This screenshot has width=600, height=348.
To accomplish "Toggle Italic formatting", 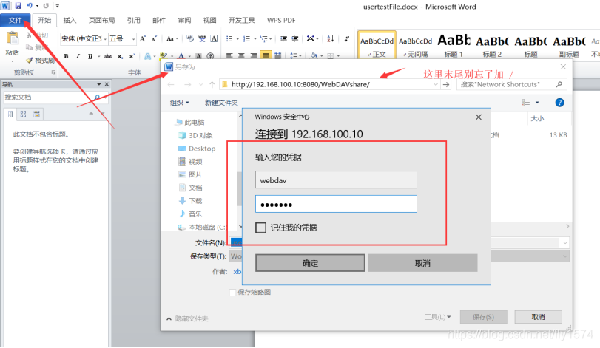I will click(78, 56).
